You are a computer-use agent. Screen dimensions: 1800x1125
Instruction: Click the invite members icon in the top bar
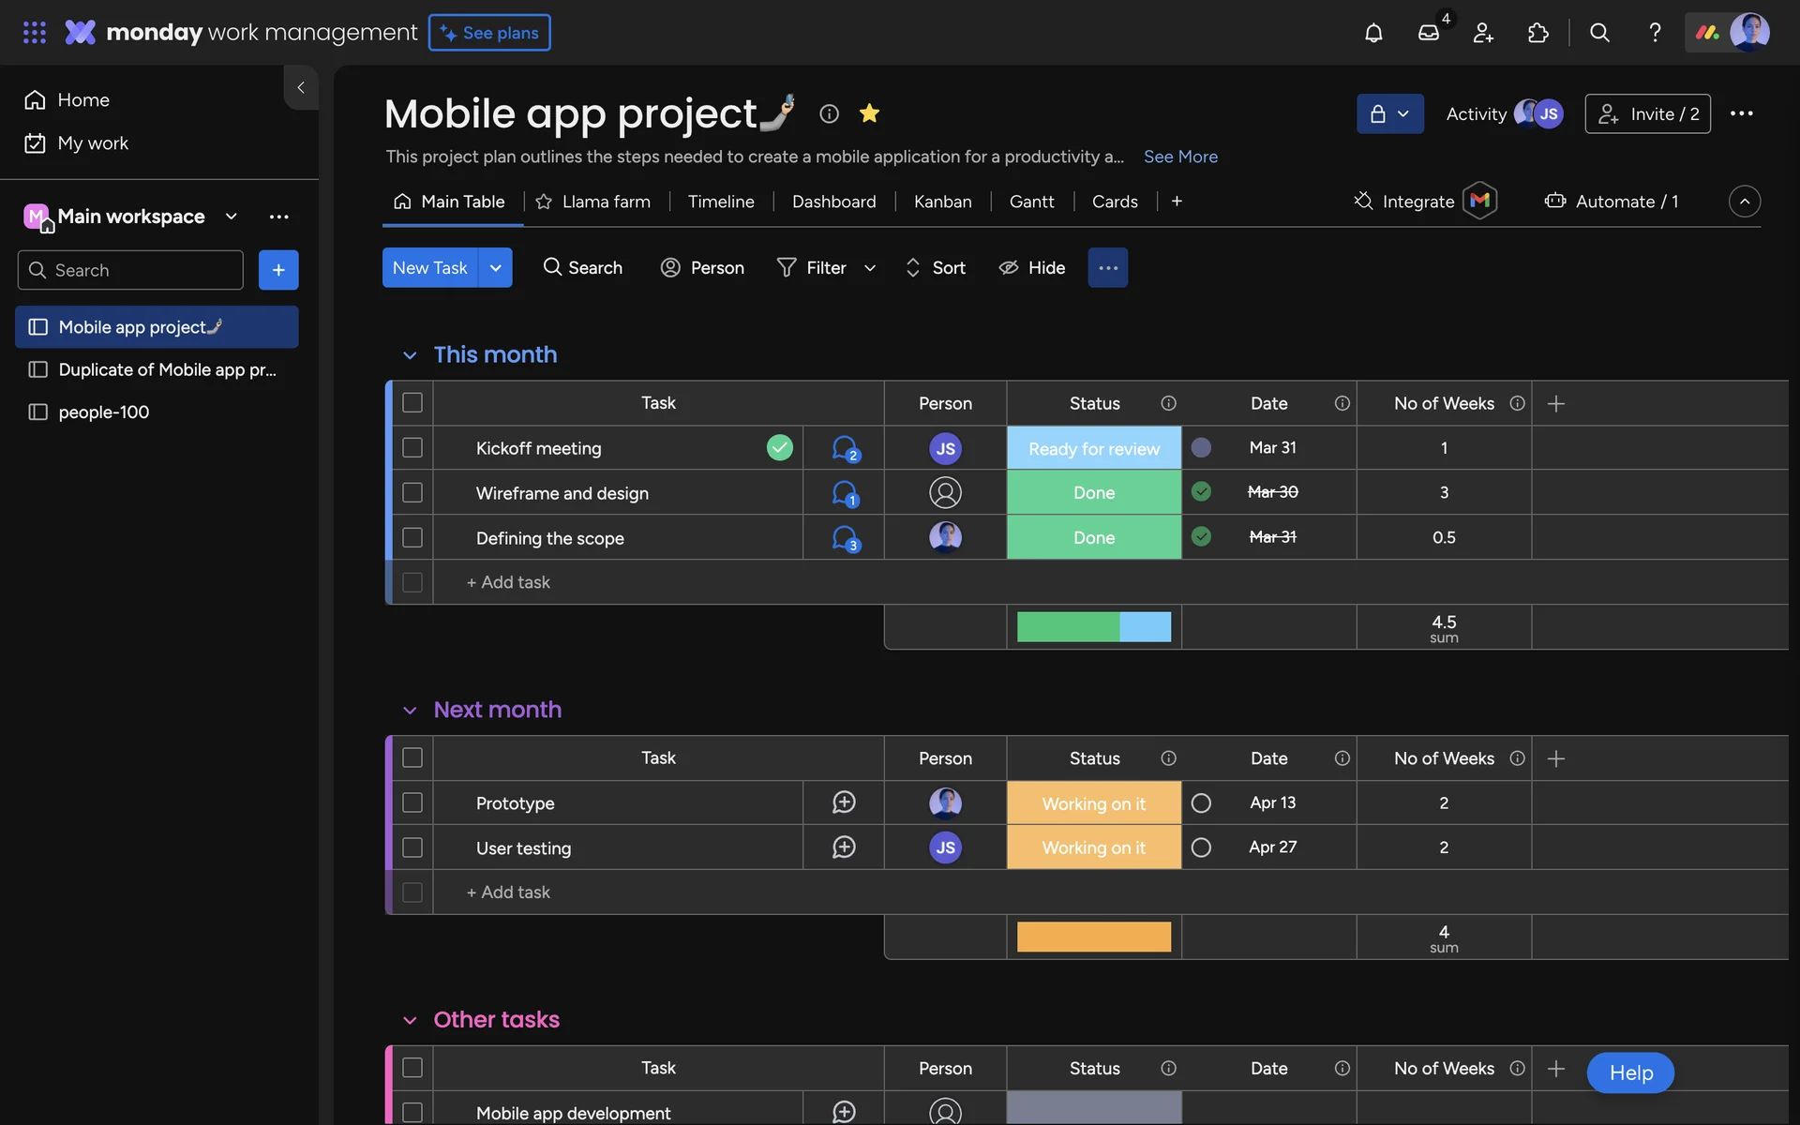point(1483,33)
